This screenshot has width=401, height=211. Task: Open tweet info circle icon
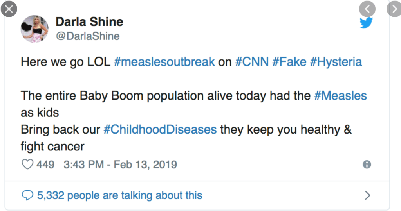coord(367,165)
